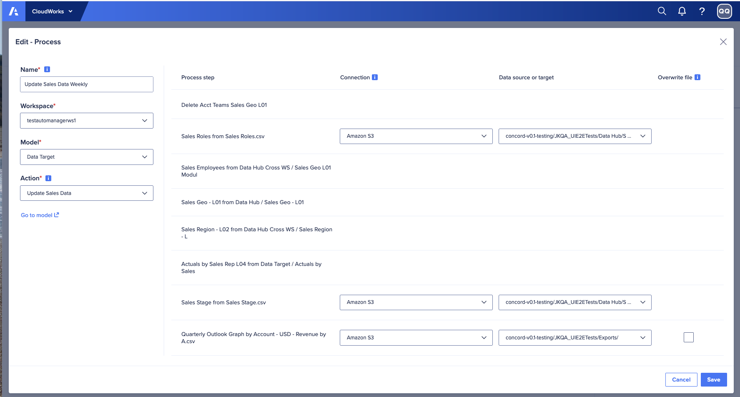The width and height of the screenshot is (740, 397).
Task: Open data source dropdown for Sales Roles row
Action: pyautogui.click(x=575, y=136)
